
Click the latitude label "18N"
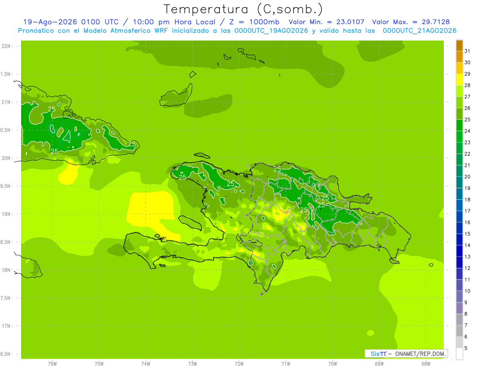coord(6,270)
